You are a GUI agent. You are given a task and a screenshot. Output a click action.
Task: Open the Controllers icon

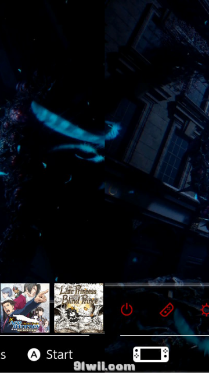[x=167, y=310]
